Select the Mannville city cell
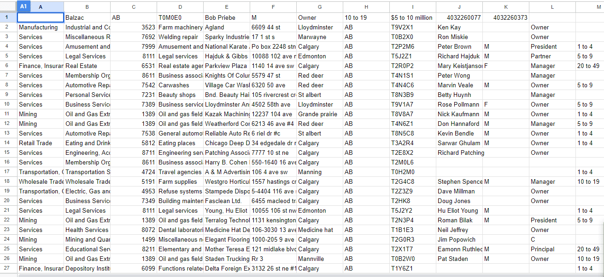Image resolution: width=604 pixels, height=277 pixels. (320, 259)
